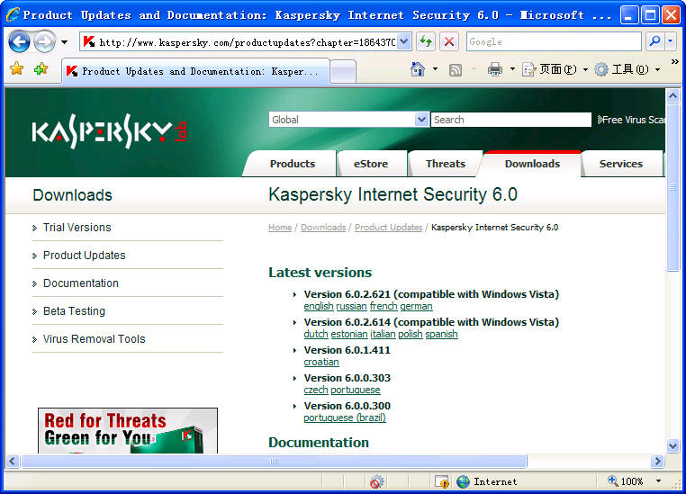Download french version 6.0.2.621
686x494 pixels.
point(384,306)
